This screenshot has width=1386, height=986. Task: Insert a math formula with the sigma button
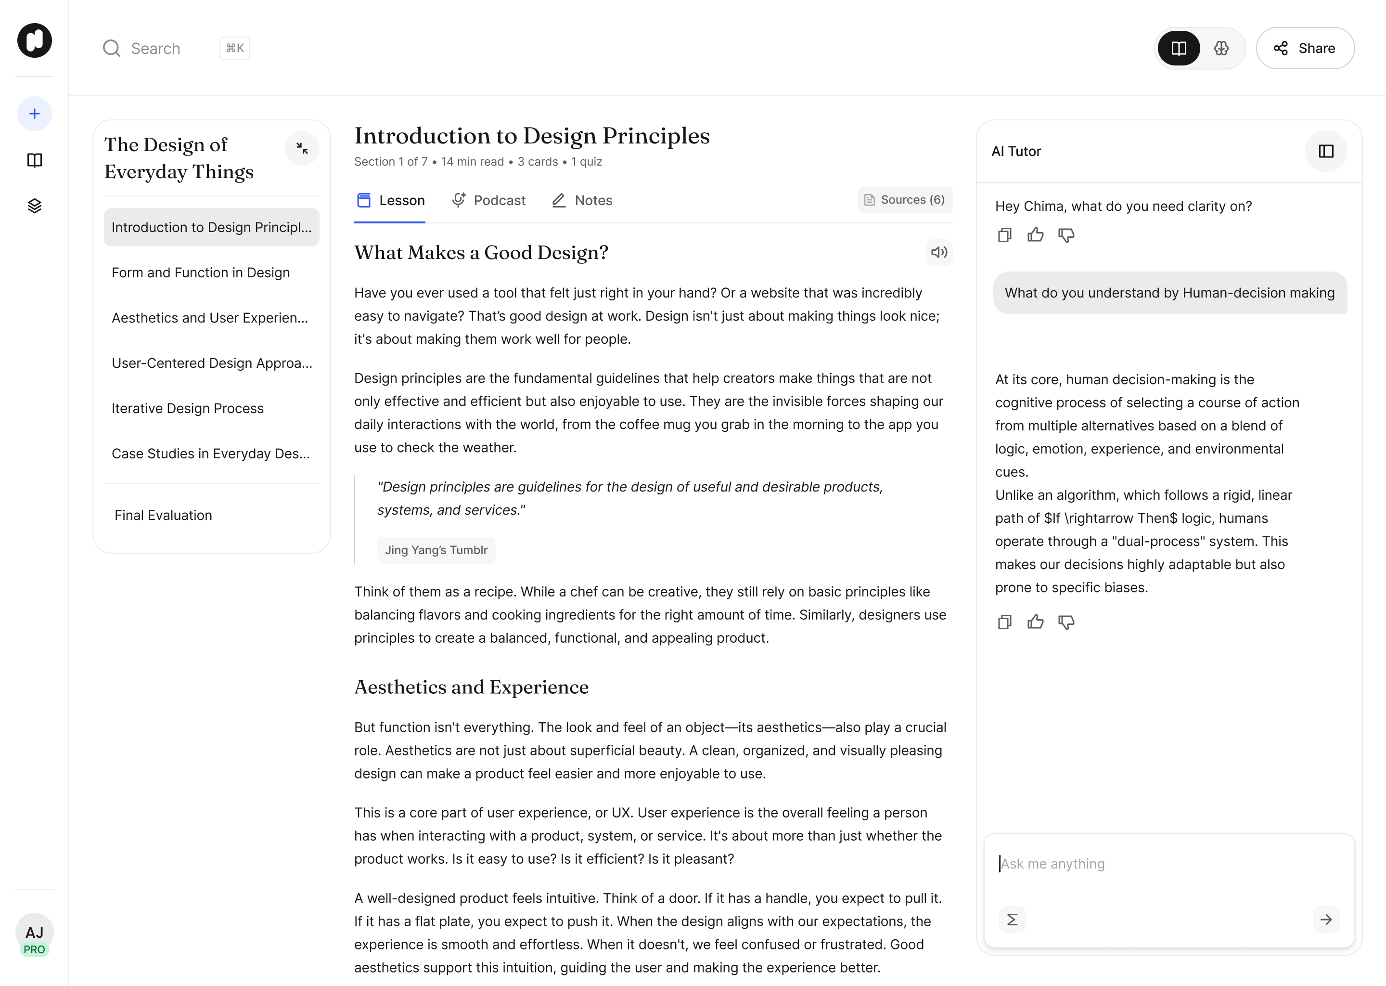click(1012, 920)
